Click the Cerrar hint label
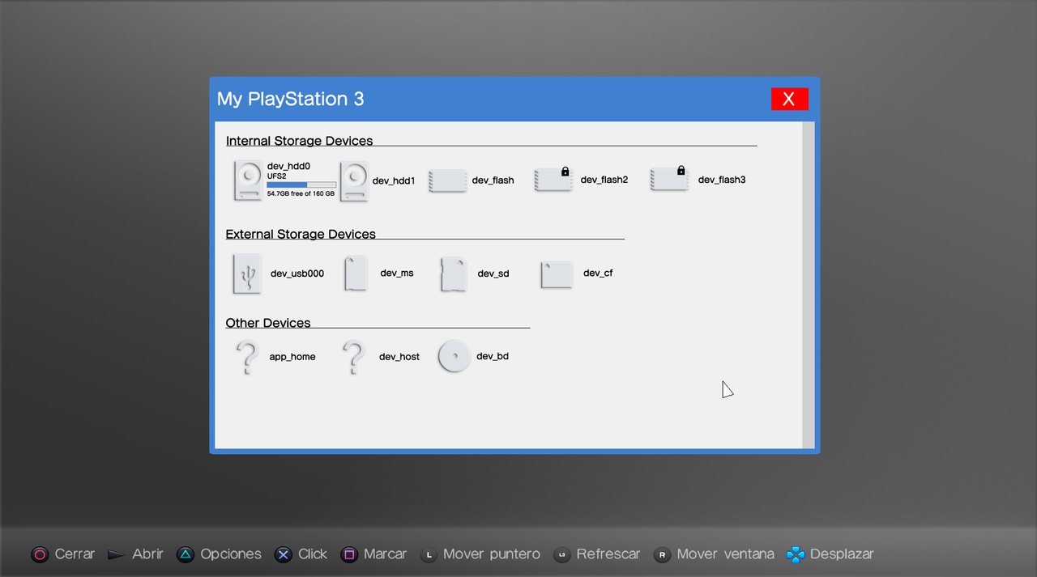 (x=75, y=554)
